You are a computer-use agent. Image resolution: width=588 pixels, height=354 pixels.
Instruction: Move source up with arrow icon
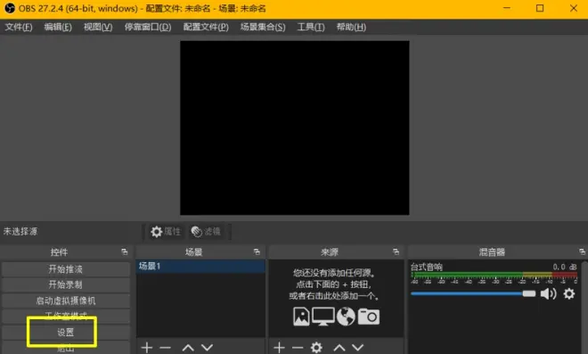click(339, 348)
